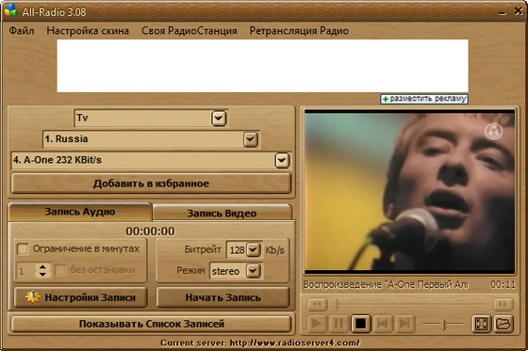Enable the 'Ограничение в минутах' checkbox
This screenshot has height=351, width=528.
pyautogui.click(x=23, y=249)
